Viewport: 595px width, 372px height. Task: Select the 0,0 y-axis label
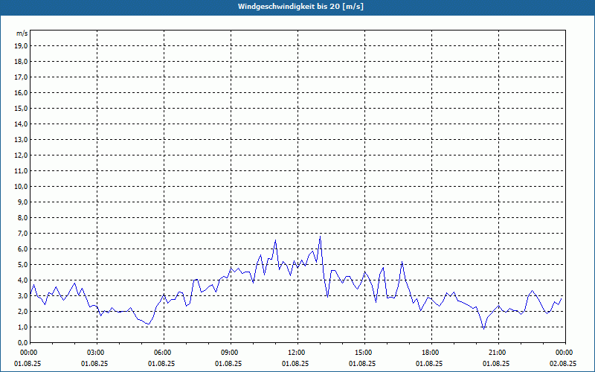click(x=22, y=343)
